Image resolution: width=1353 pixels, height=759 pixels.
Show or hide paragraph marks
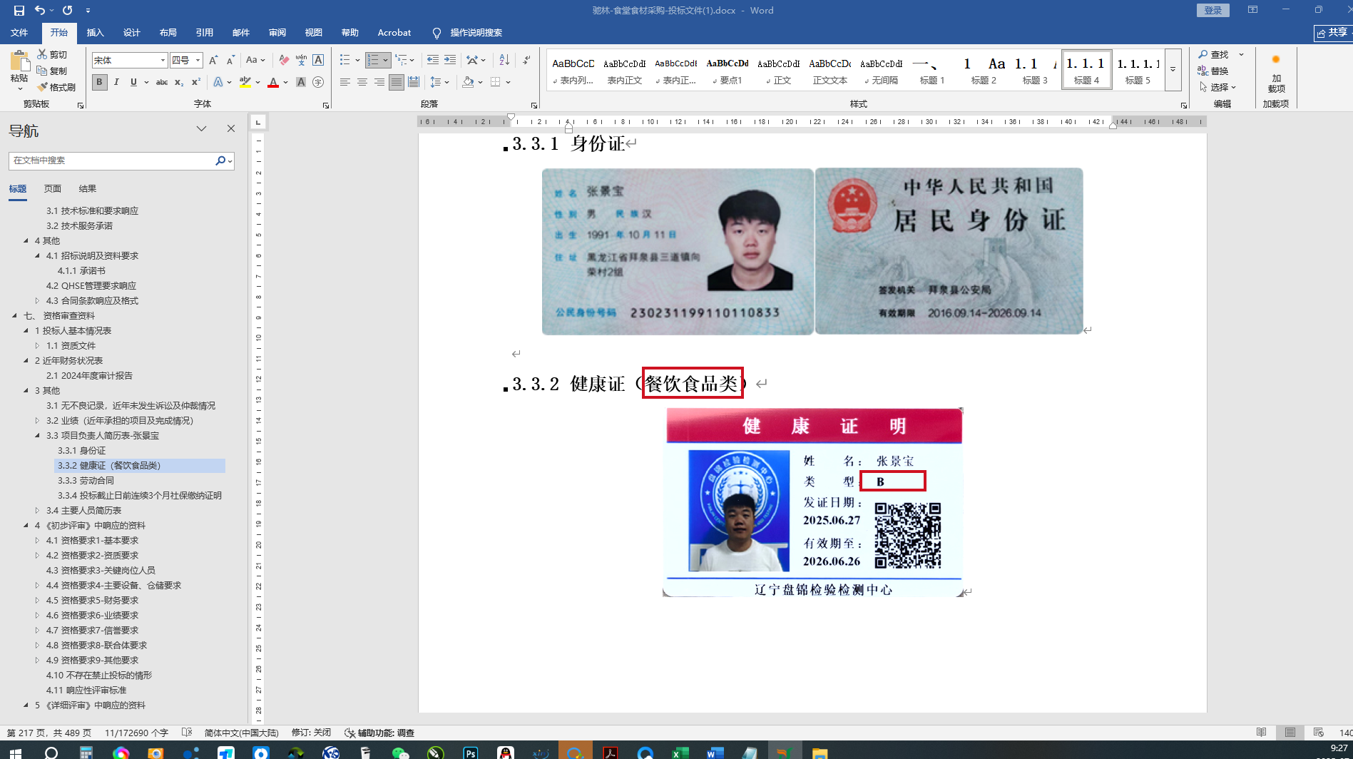click(x=526, y=61)
